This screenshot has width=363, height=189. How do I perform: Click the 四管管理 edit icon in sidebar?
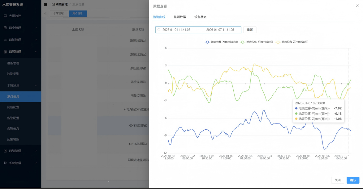pyautogui.click(x=5, y=151)
